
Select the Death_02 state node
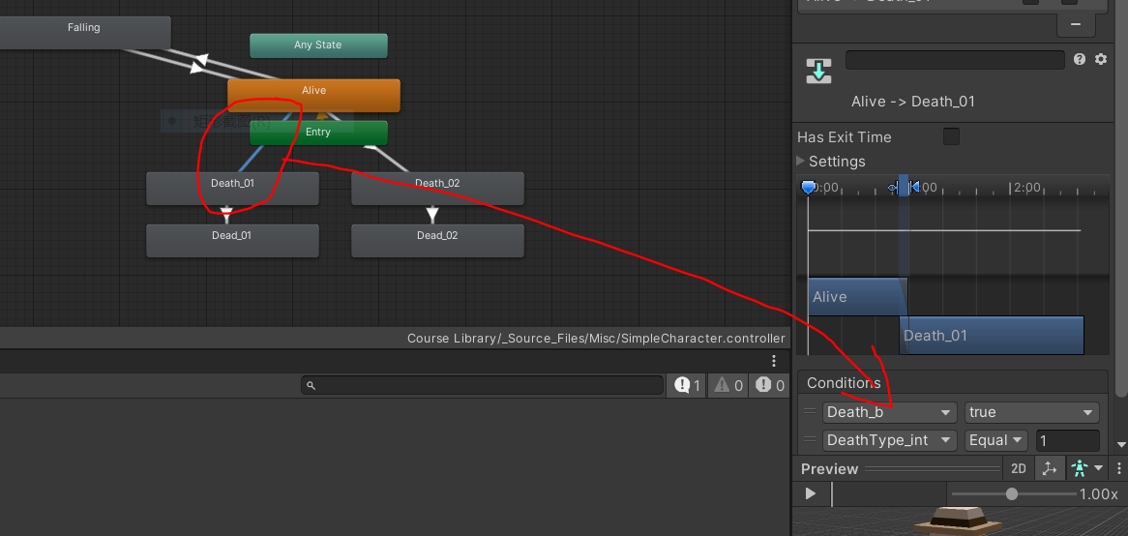437,189
